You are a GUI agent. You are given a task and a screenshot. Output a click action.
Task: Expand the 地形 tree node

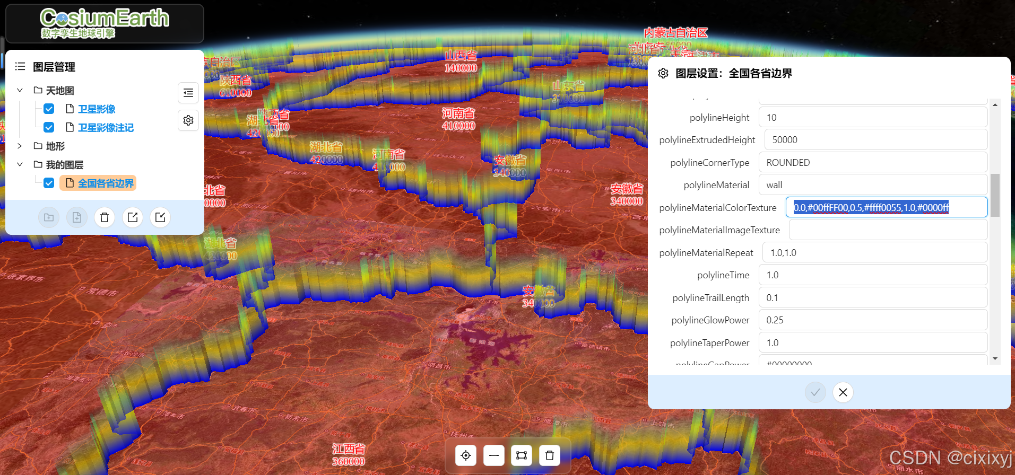(20, 146)
